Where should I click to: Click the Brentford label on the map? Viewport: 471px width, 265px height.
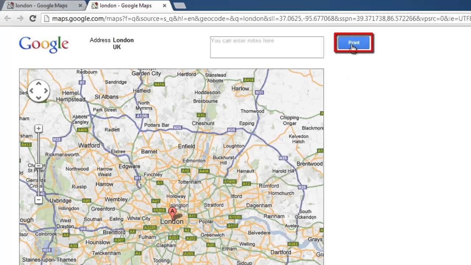pyautogui.click(x=114, y=232)
